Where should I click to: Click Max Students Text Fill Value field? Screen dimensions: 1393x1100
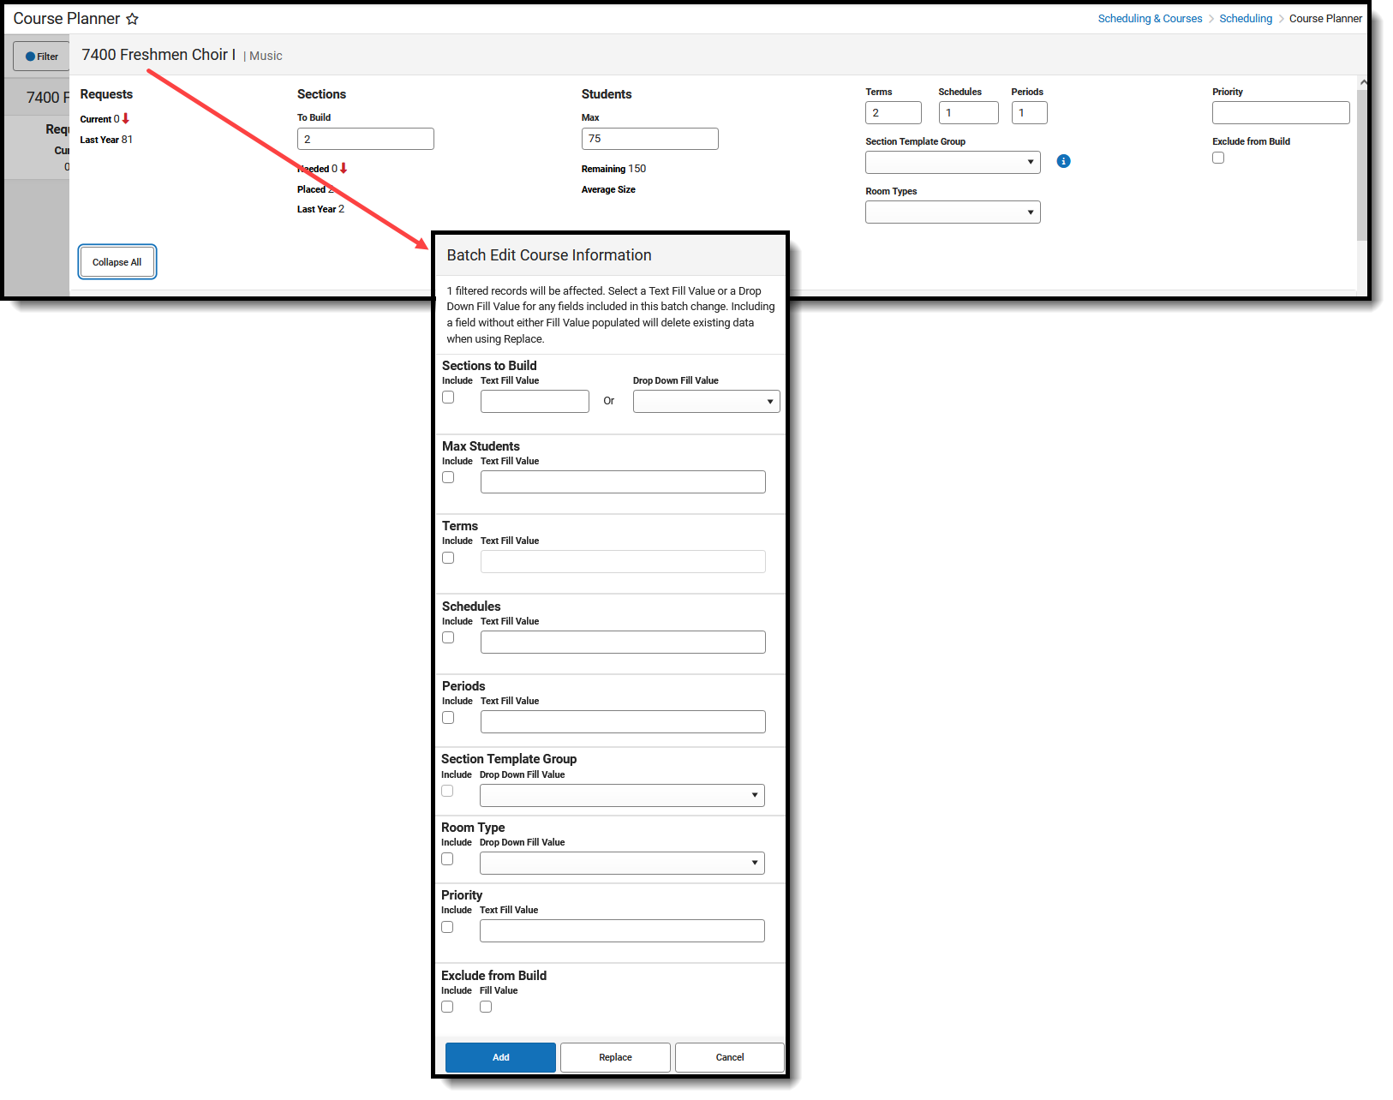(x=623, y=481)
